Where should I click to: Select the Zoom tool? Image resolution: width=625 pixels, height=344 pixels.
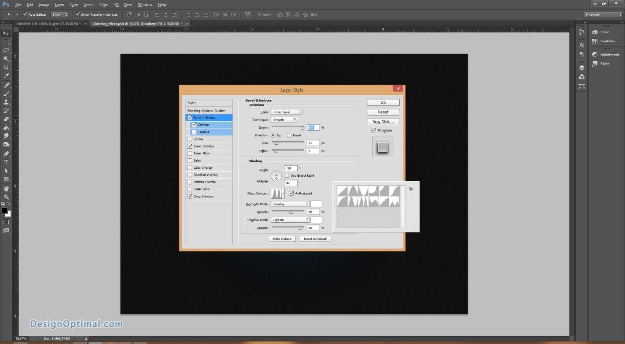6,197
